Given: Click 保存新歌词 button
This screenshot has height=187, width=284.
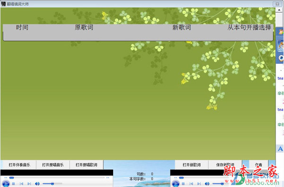Looking at the screenshot, I should [225, 165].
